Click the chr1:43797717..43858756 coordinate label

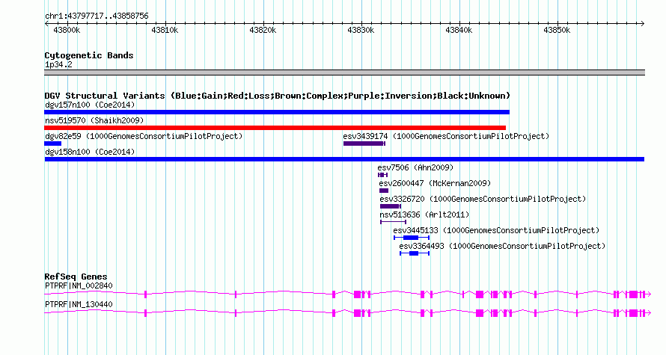click(97, 16)
